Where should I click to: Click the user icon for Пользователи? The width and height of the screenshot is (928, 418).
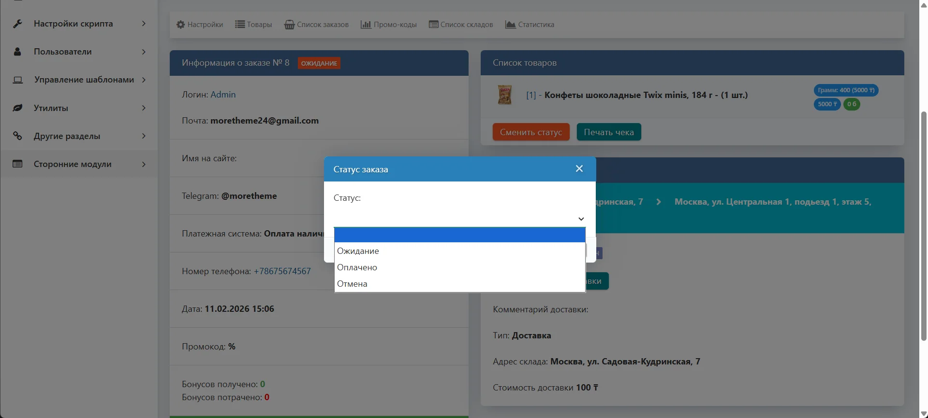point(17,52)
